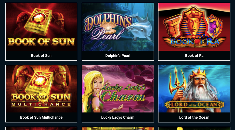Click the 'Book of Sun' title link
Screen dimensions: 235x130
41,56
